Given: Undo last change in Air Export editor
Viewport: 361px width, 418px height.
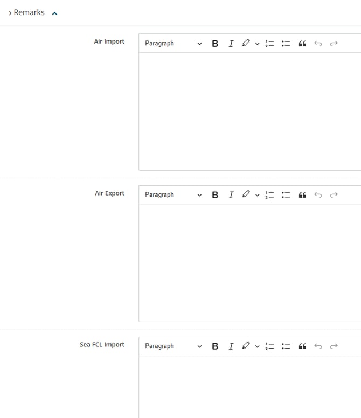Looking at the screenshot, I should [x=318, y=195].
